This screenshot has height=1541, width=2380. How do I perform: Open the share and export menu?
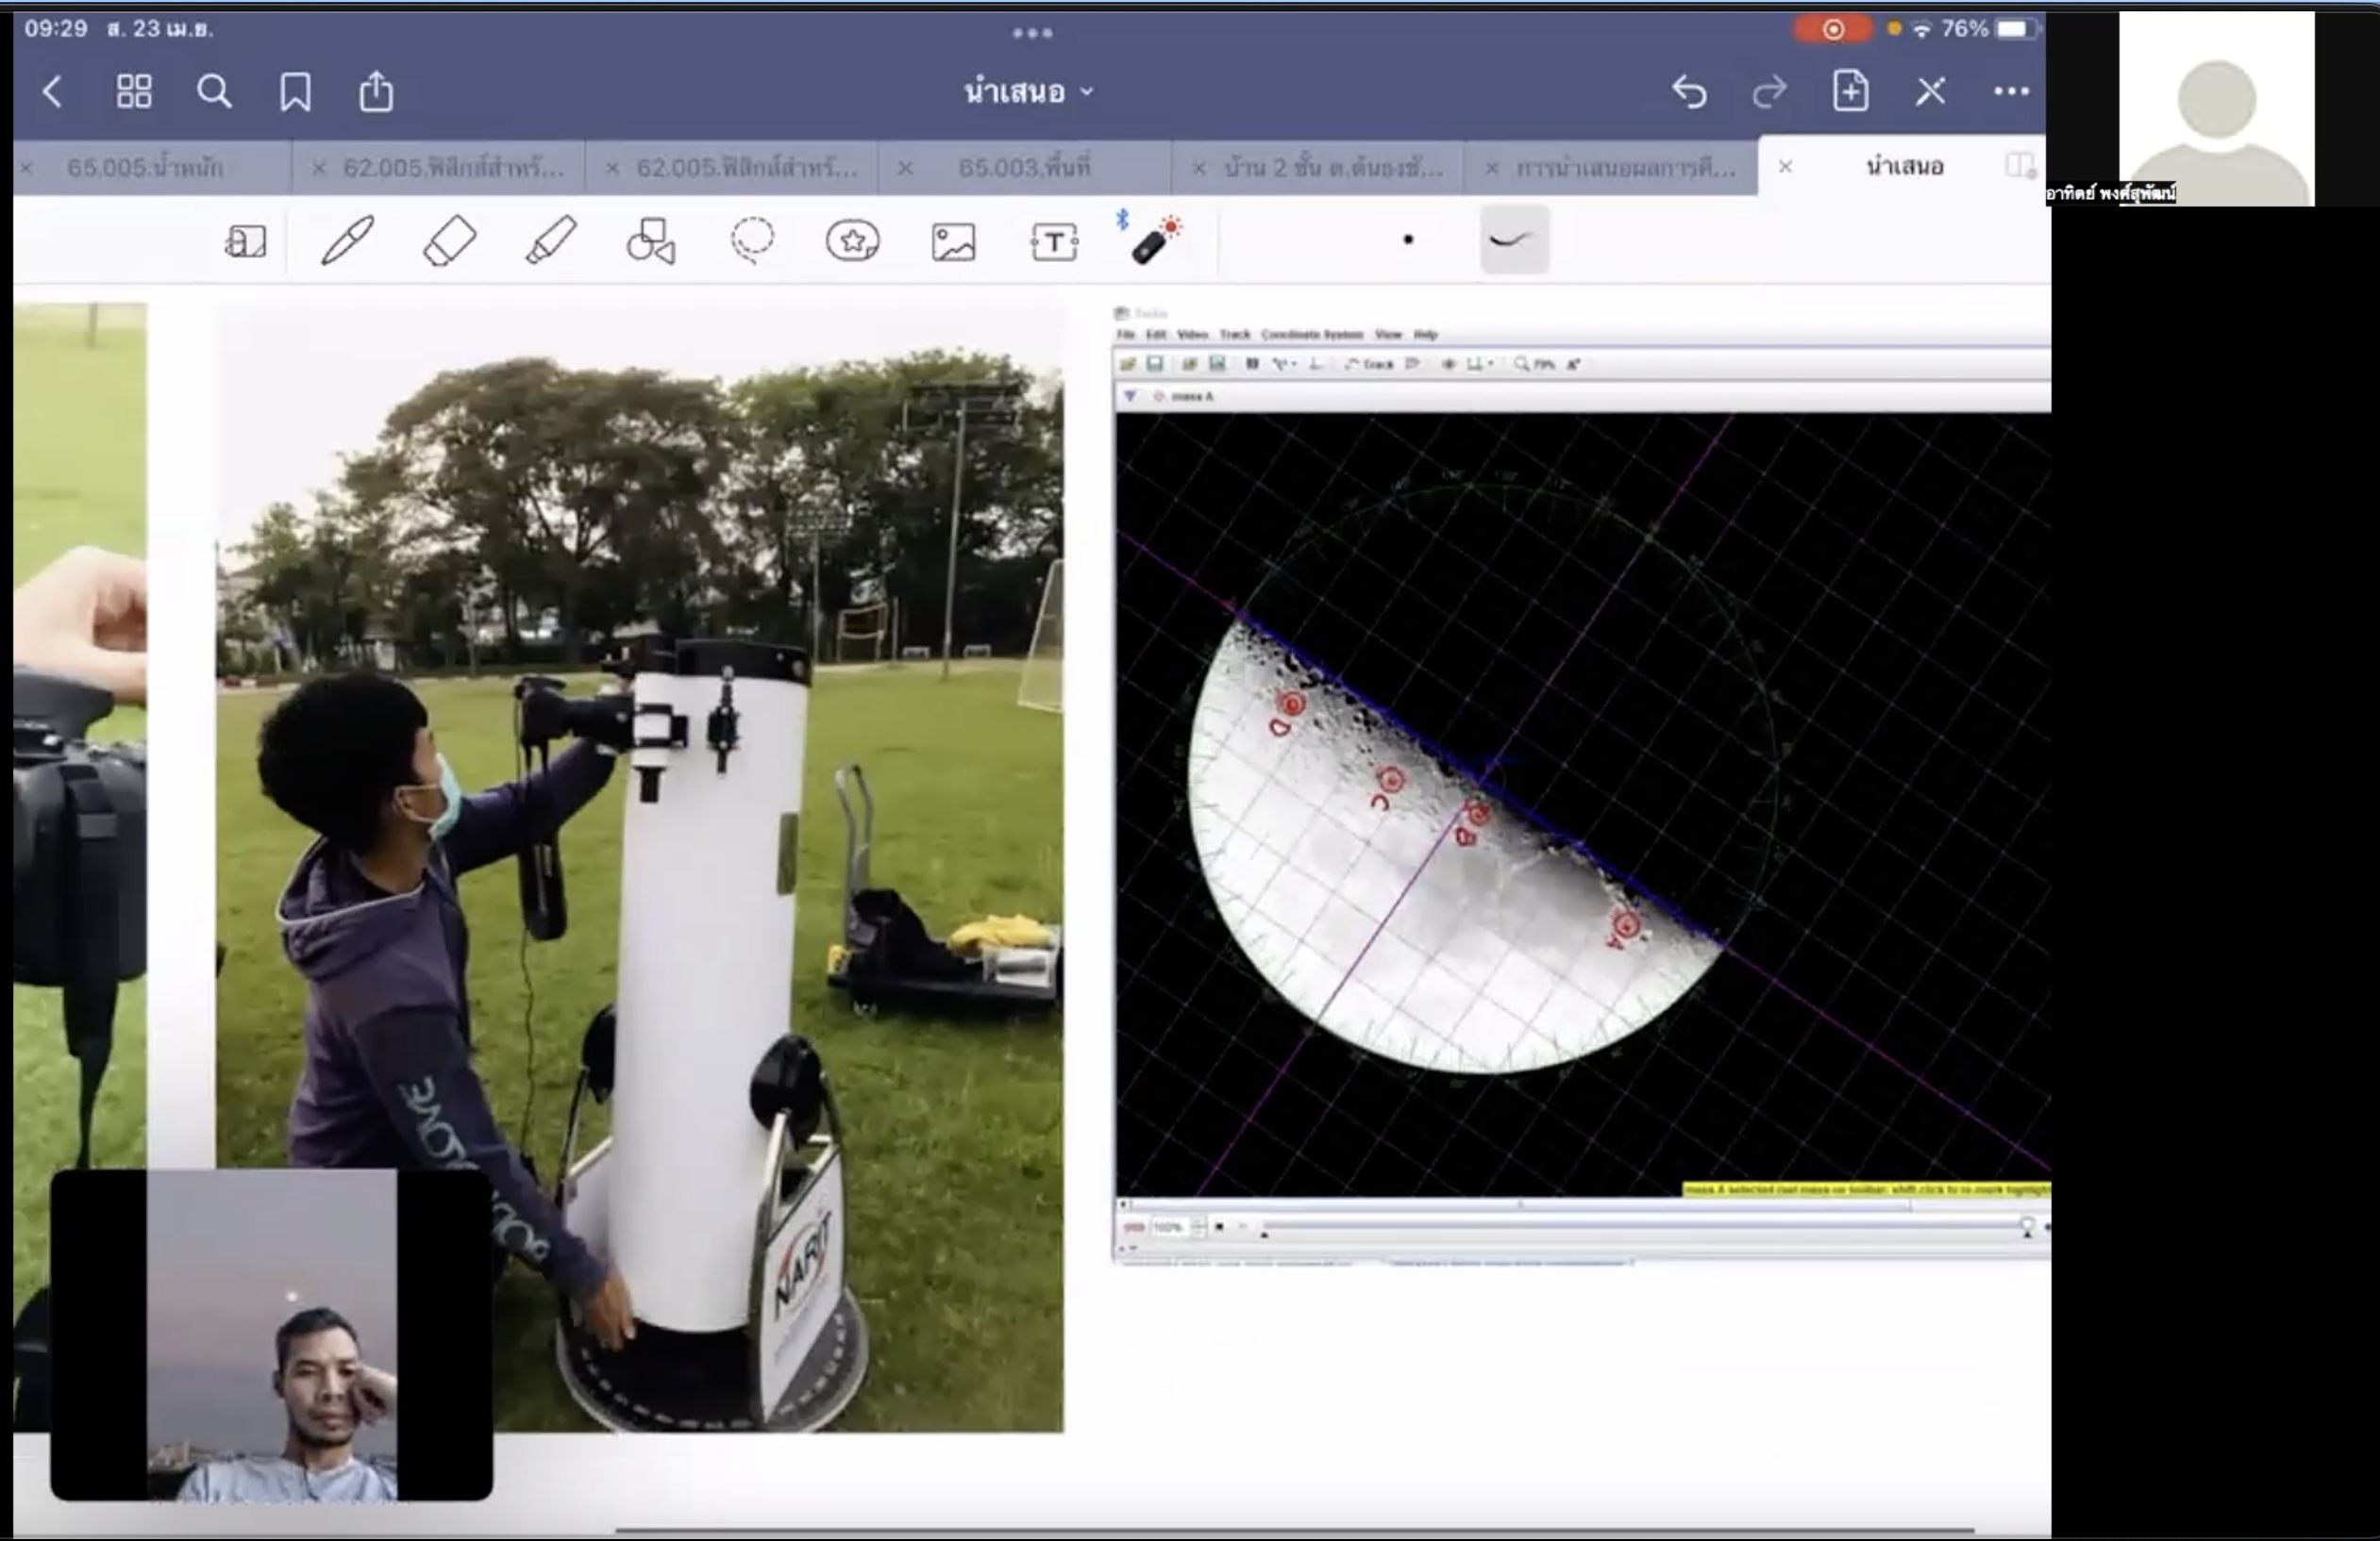(376, 91)
